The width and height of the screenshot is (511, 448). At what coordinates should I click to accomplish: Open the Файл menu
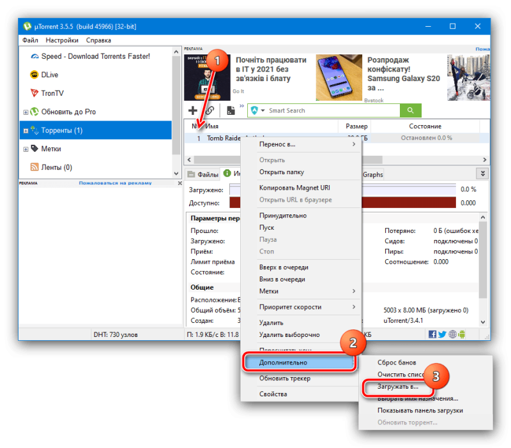pos(30,40)
